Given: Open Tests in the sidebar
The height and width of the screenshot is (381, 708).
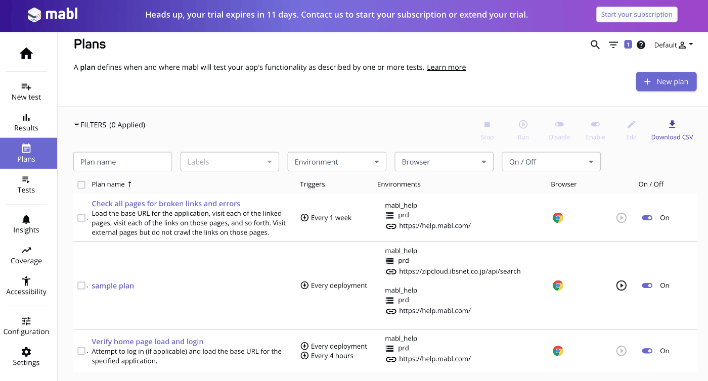Looking at the screenshot, I should click(26, 184).
